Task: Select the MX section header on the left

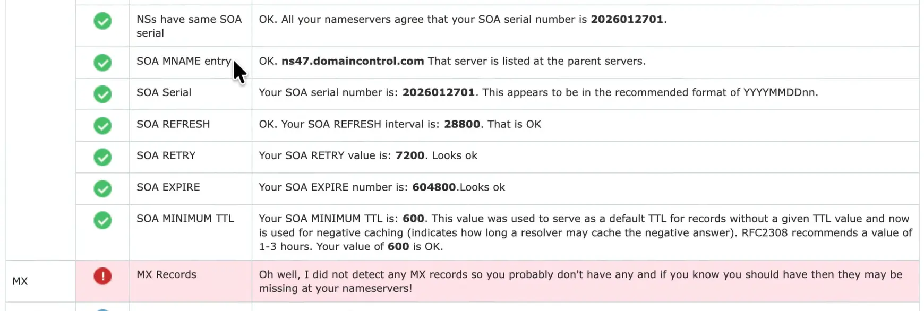Action: pyautogui.click(x=20, y=281)
